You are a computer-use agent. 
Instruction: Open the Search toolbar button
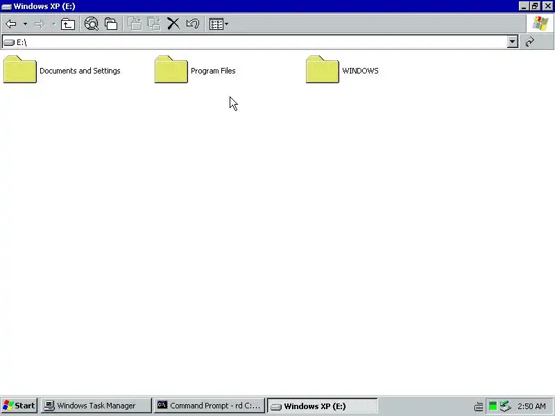[92, 24]
